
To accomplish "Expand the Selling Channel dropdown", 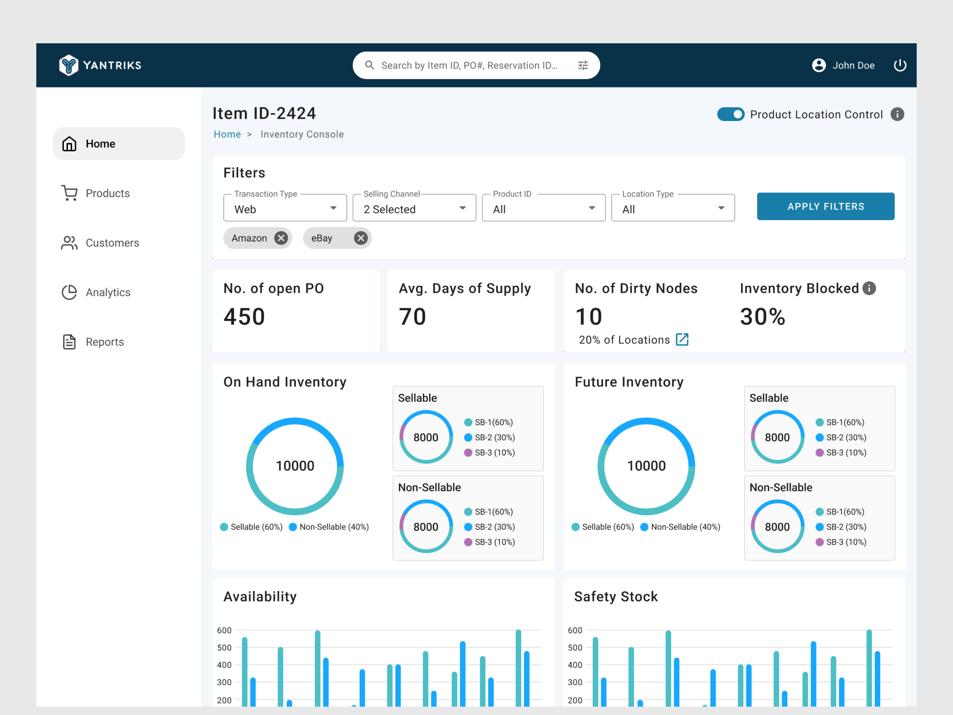I will pos(462,209).
